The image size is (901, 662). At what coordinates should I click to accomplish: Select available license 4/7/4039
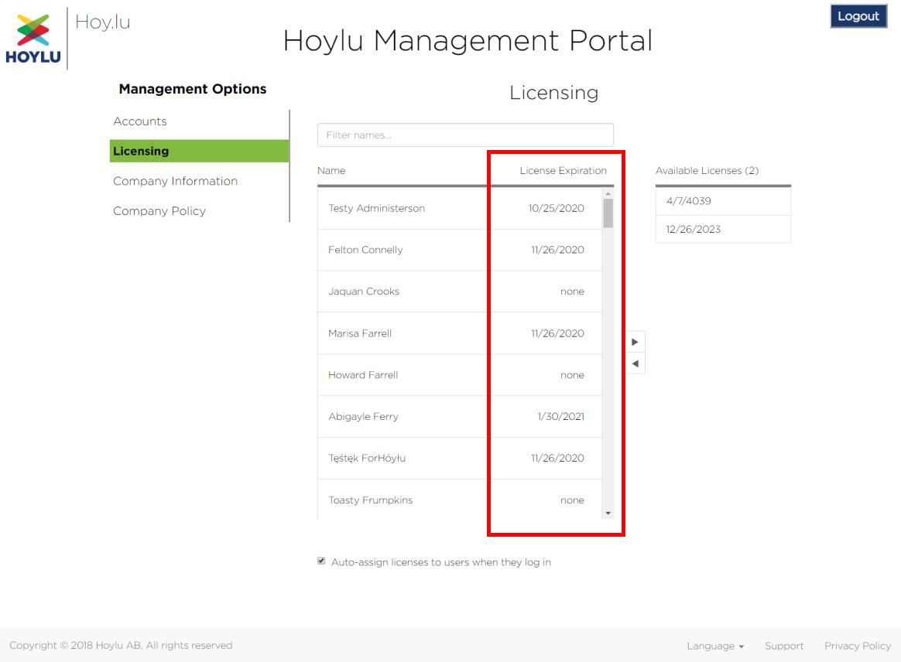723,201
